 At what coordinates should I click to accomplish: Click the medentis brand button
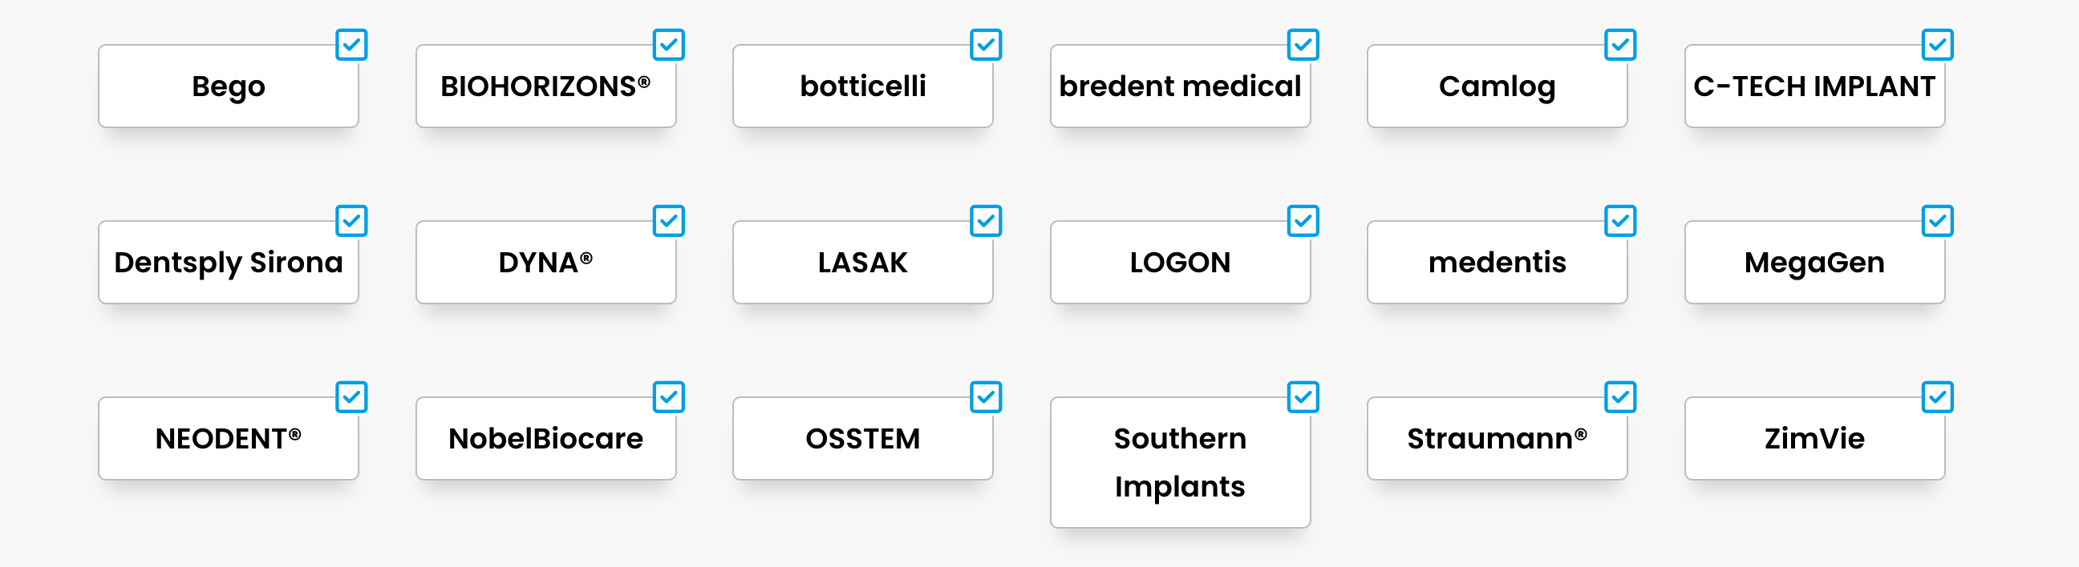pyautogui.click(x=1497, y=263)
